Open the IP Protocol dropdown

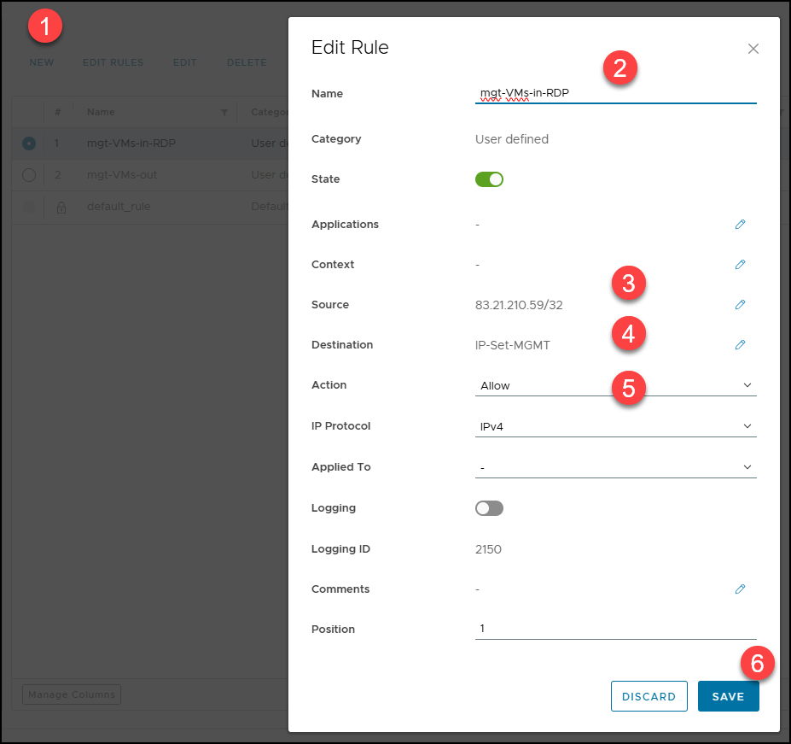pos(615,426)
